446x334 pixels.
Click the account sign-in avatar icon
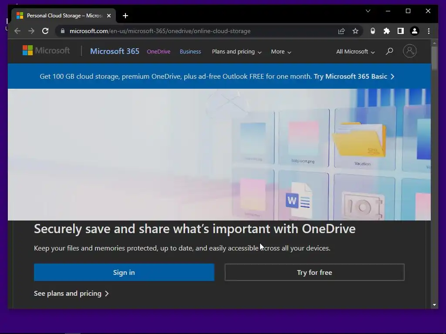[x=409, y=51]
